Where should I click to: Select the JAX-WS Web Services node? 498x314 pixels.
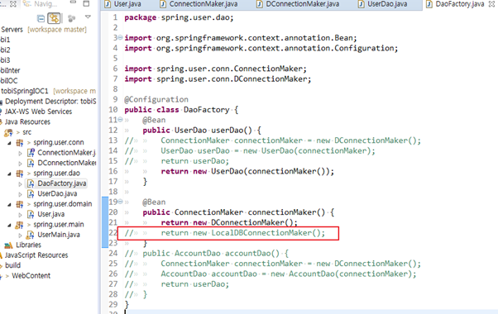(x=38, y=112)
